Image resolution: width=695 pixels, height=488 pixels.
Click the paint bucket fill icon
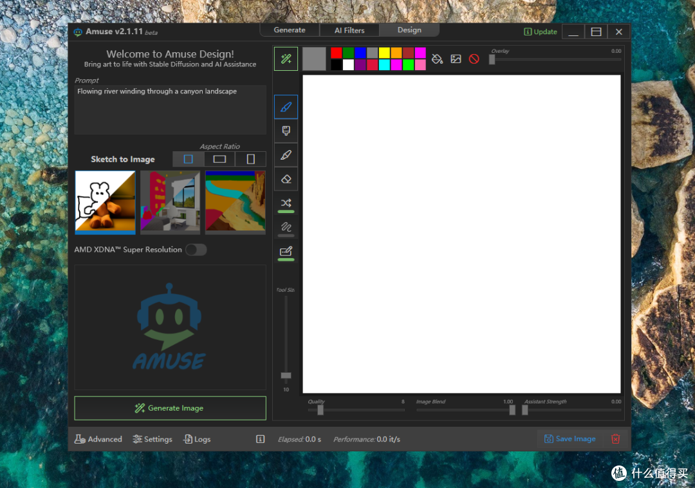tap(437, 59)
